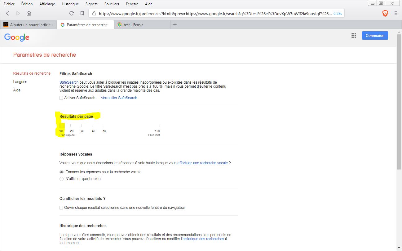This screenshot has height=251, width=402.
Task: Open Langues in the left sidebar
Action: [20, 82]
